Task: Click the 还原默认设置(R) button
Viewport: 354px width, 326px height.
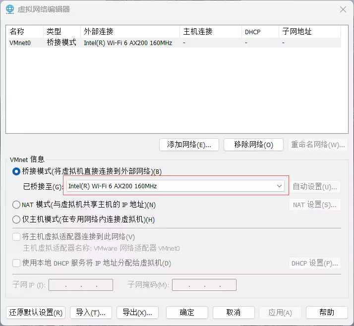Action: click(36, 313)
